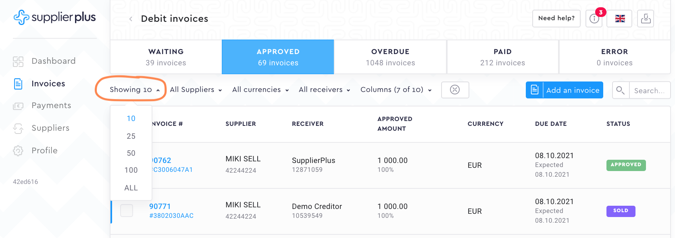Open the All receivers filter dropdown
The height and width of the screenshot is (238, 675).
coord(325,90)
